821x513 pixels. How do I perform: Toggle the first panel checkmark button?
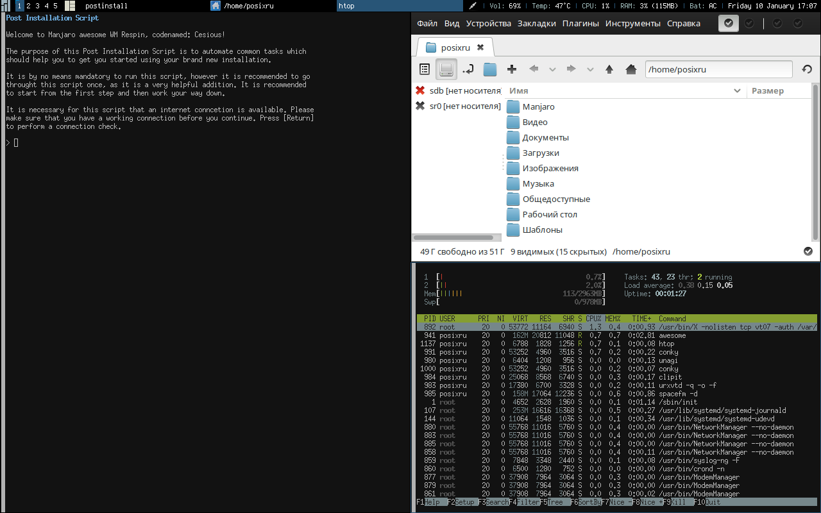[728, 24]
